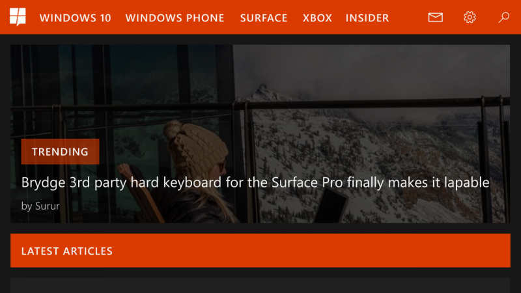Click the snowy mountain peak in the image
Image resolution: width=521 pixels, height=293 pixels.
pyautogui.click(x=263, y=91)
